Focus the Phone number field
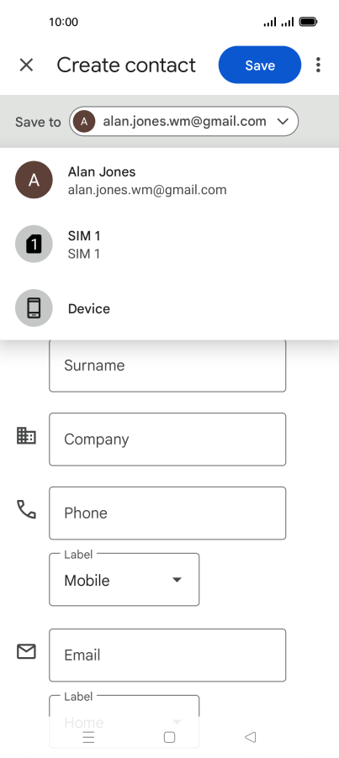This screenshot has width=339, height=758. pyautogui.click(x=167, y=513)
